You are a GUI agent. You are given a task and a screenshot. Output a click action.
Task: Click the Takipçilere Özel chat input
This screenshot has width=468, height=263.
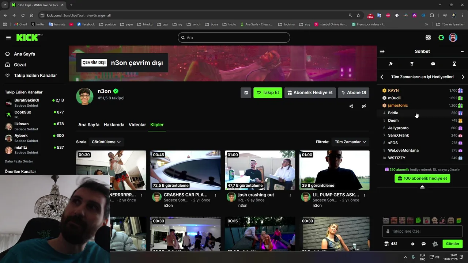(422, 231)
